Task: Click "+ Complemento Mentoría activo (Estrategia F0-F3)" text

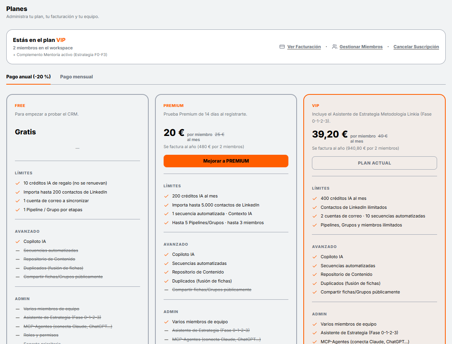Action: click(x=60, y=55)
